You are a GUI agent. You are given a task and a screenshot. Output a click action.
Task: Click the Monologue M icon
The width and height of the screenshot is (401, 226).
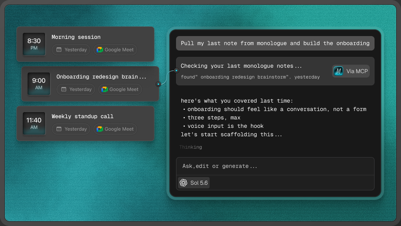[338, 71]
